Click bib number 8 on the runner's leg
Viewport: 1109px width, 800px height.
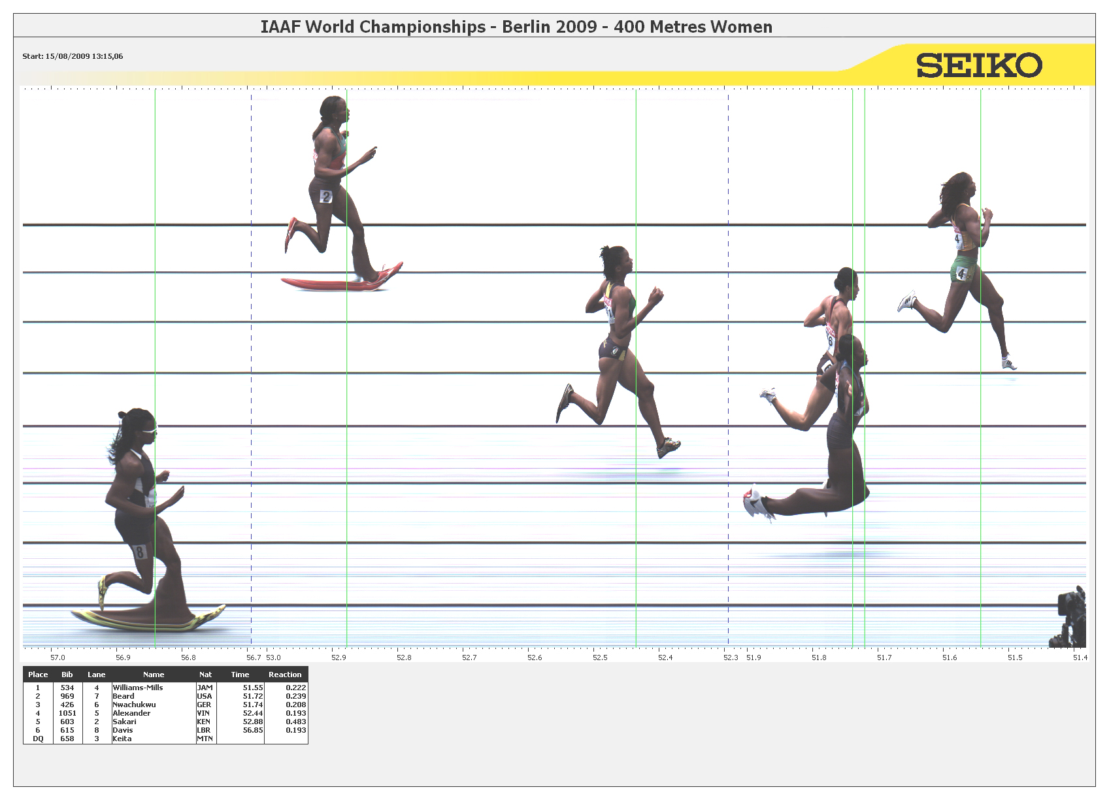(x=139, y=552)
